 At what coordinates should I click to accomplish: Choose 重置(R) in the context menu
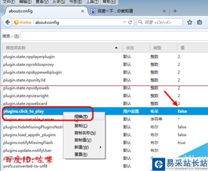click(x=84, y=154)
